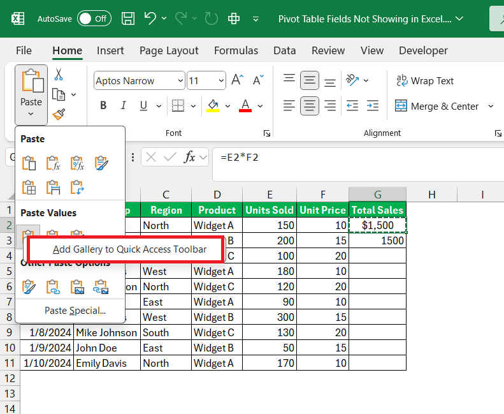Open the Developer tab
The width and height of the screenshot is (504, 414).
tap(423, 50)
